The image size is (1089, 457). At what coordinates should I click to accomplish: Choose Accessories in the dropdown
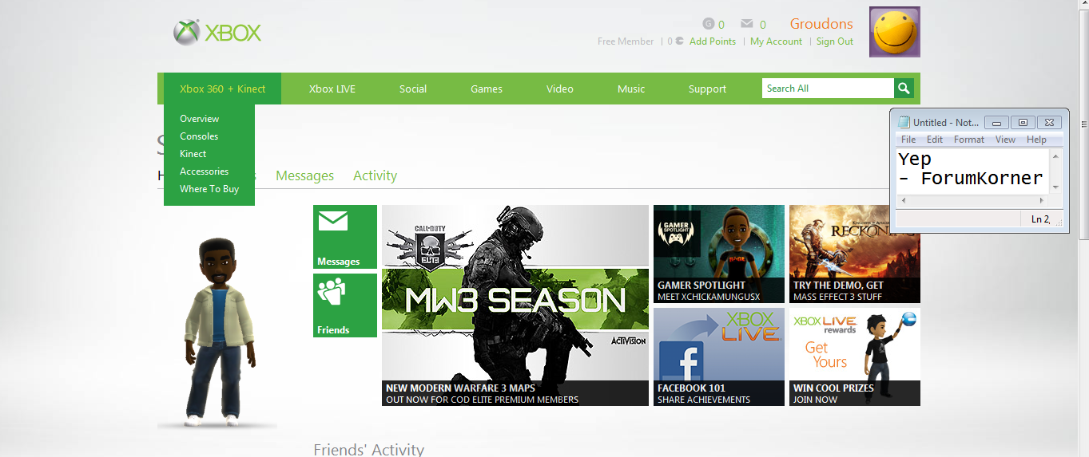pos(204,171)
